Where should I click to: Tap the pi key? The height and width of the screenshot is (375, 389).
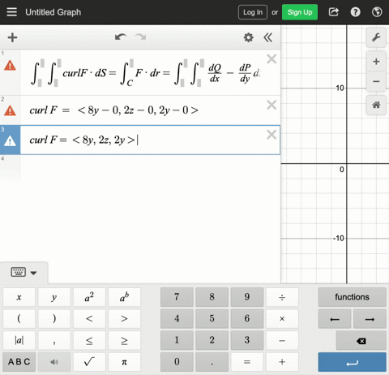[124, 362]
